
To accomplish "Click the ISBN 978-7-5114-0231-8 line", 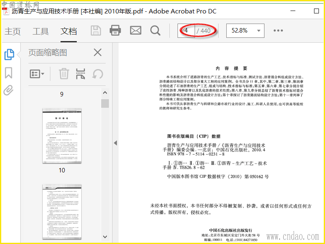I will pyautogui.click(x=196, y=154).
